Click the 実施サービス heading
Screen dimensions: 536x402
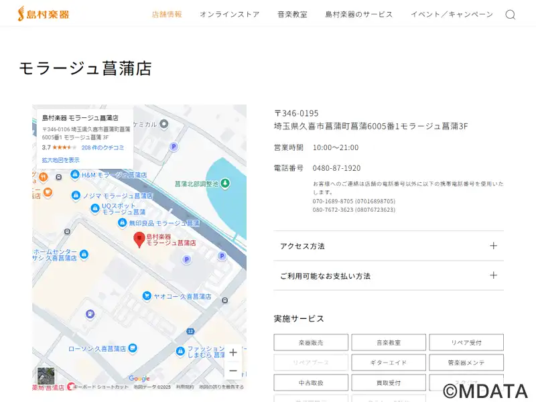coord(299,319)
